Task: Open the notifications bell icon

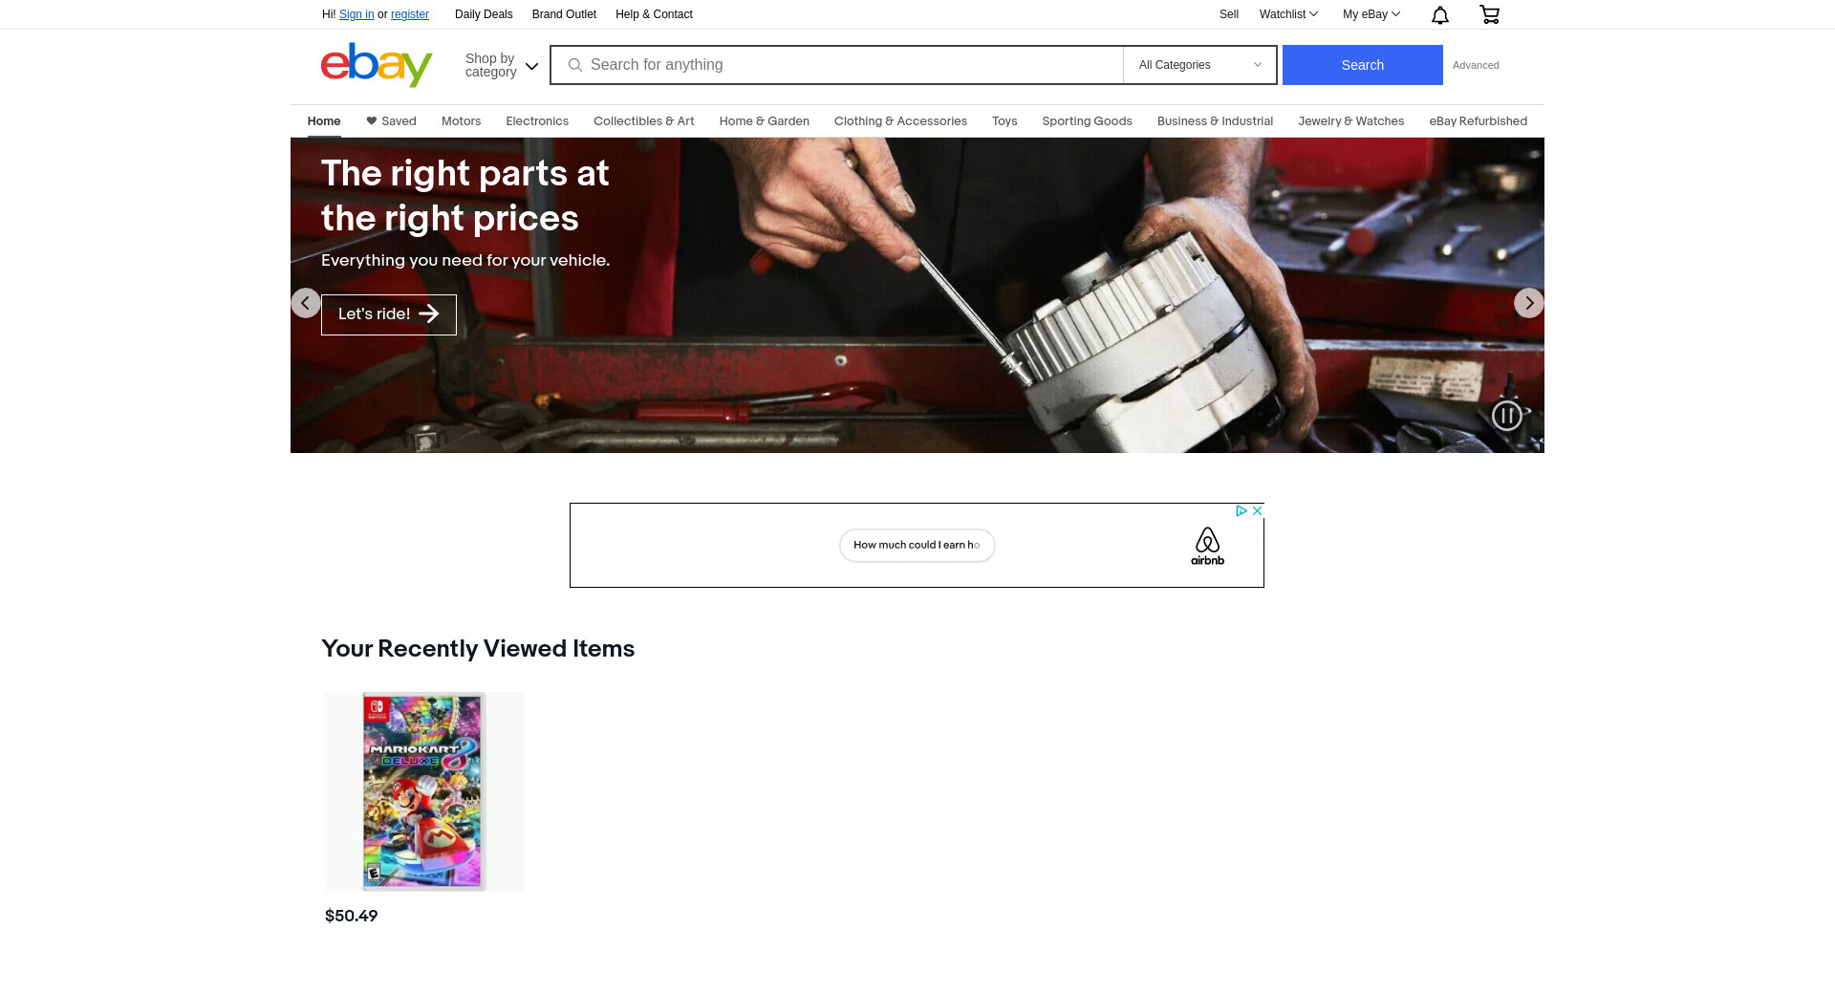Action: [1439, 14]
